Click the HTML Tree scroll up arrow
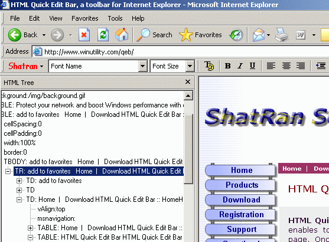 pos(188,96)
